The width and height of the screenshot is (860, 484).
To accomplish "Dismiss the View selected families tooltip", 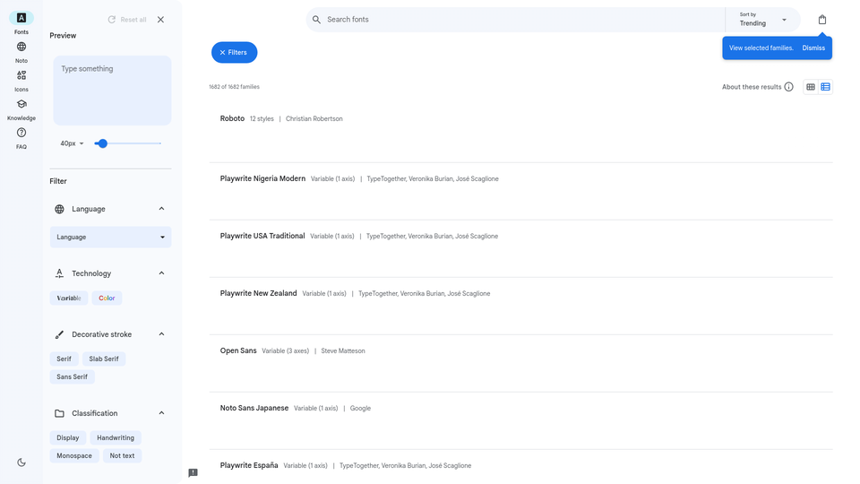I will tap(813, 48).
